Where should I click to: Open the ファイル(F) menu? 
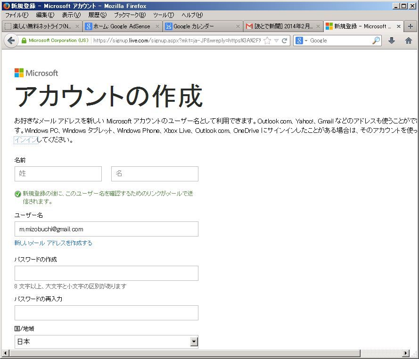coord(17,15)
